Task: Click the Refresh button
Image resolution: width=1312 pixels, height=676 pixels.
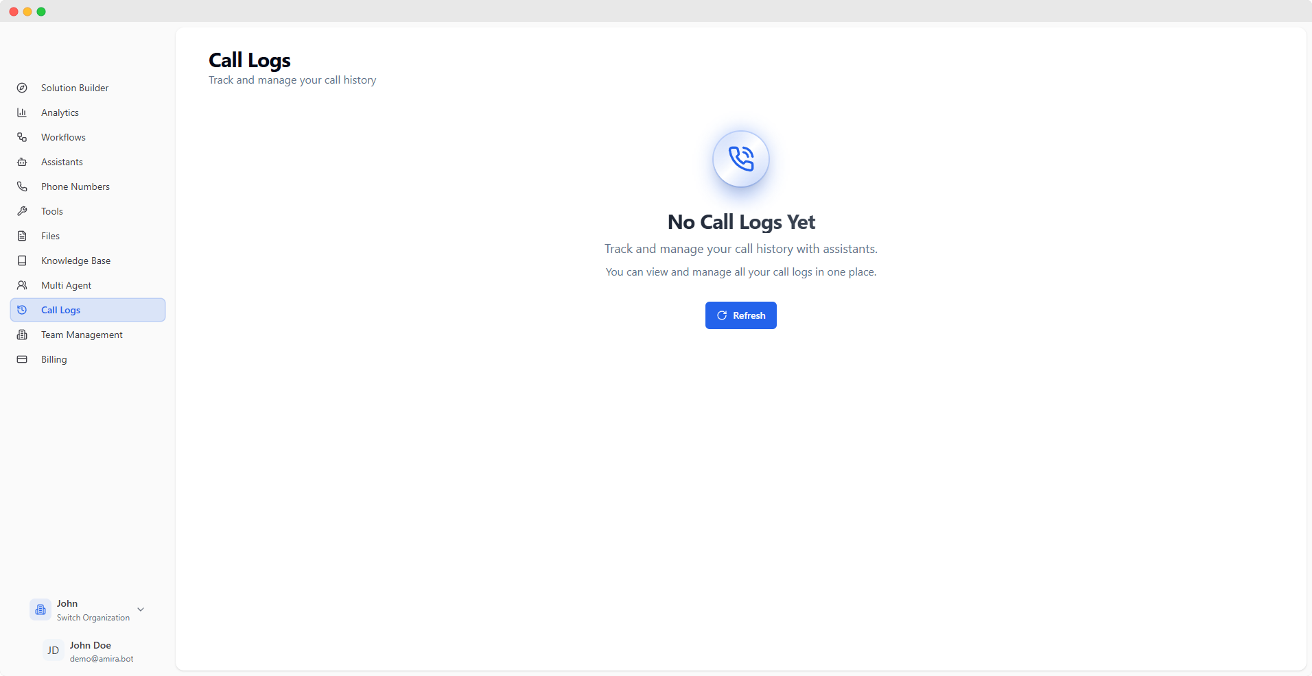Action: point(740,315)
